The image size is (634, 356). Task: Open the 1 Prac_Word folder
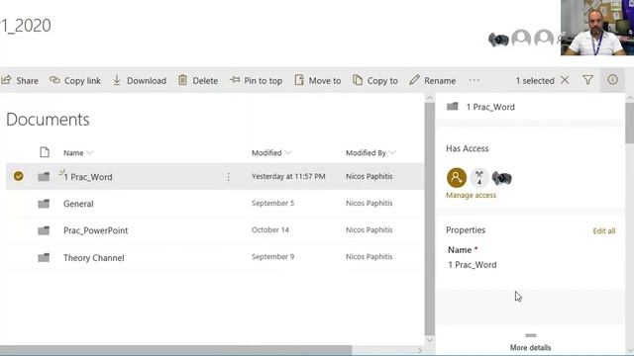(x=88, y=177)
